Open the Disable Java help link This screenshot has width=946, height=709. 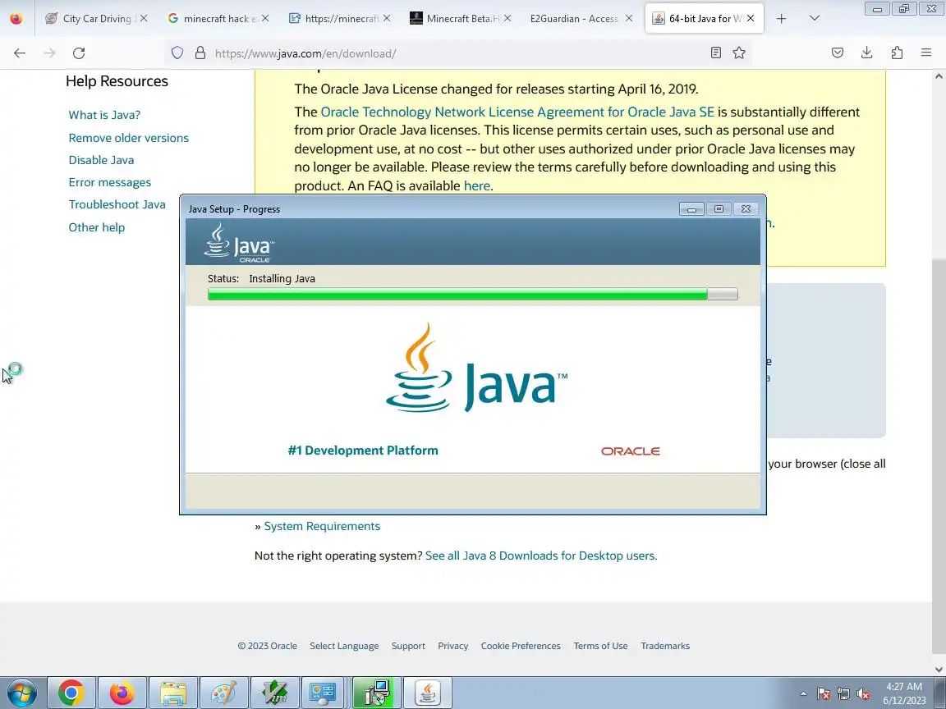pos(101,160)
